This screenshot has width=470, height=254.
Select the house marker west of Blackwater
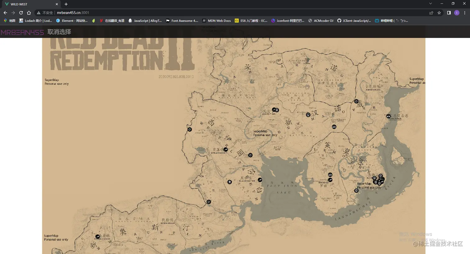tap(229, 182)
